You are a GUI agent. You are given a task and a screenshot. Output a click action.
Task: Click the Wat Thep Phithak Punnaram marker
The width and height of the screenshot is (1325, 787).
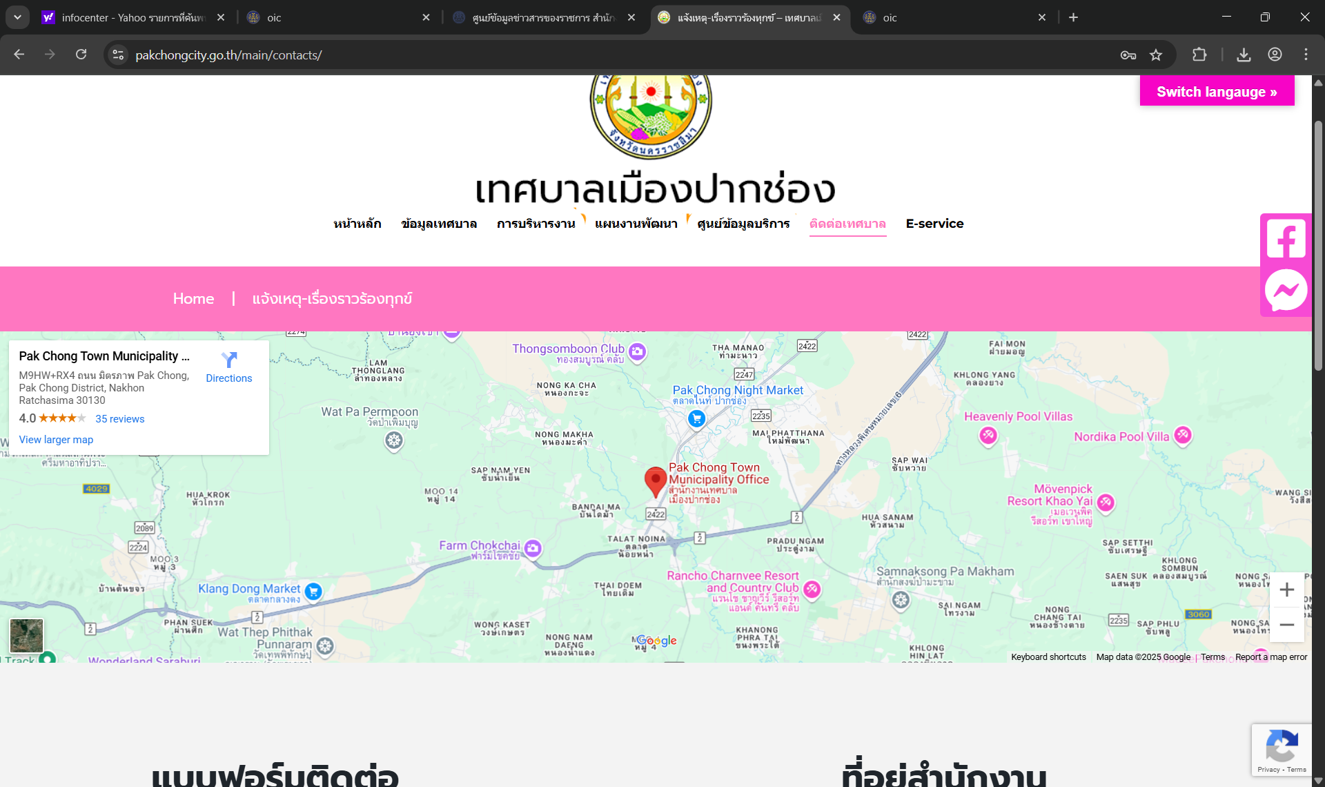point(325,646)
